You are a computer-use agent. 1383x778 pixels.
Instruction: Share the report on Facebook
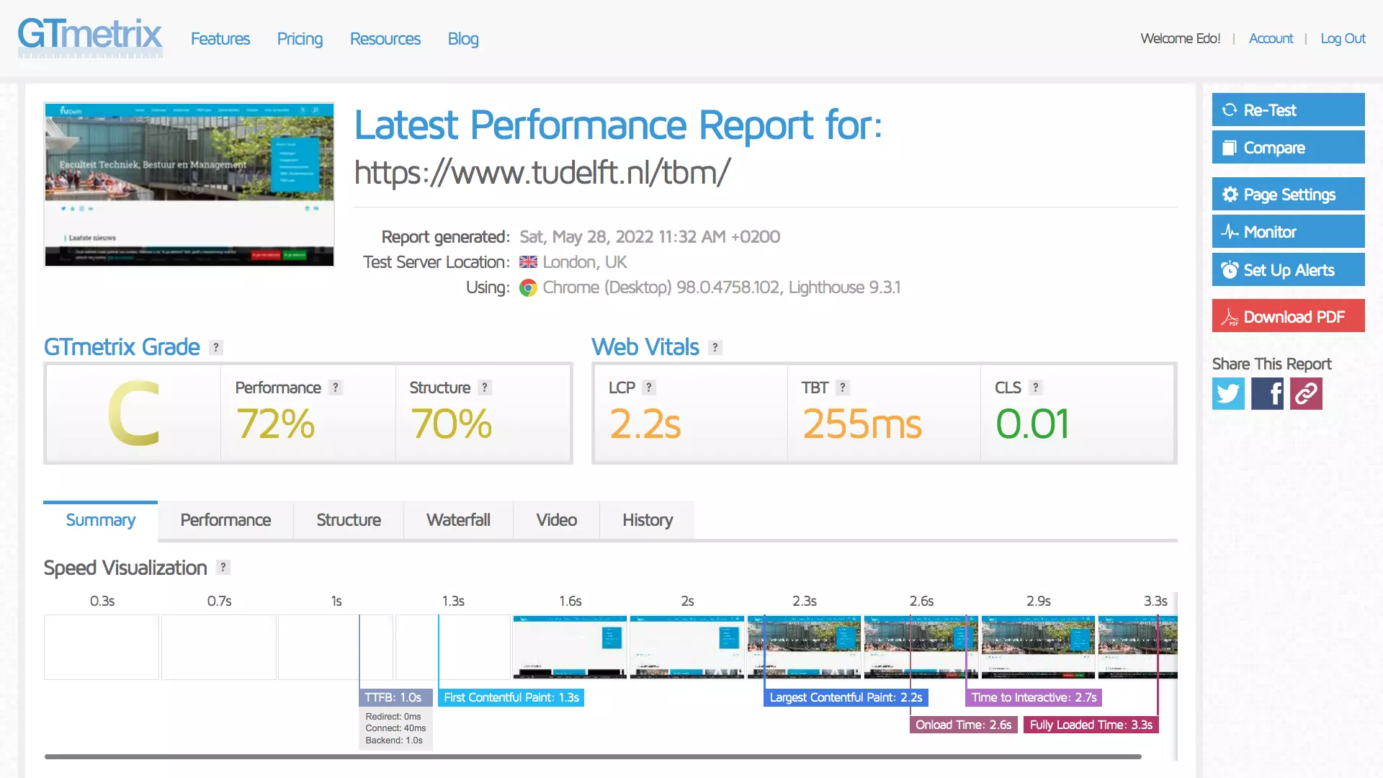[x=1267, y=394]
